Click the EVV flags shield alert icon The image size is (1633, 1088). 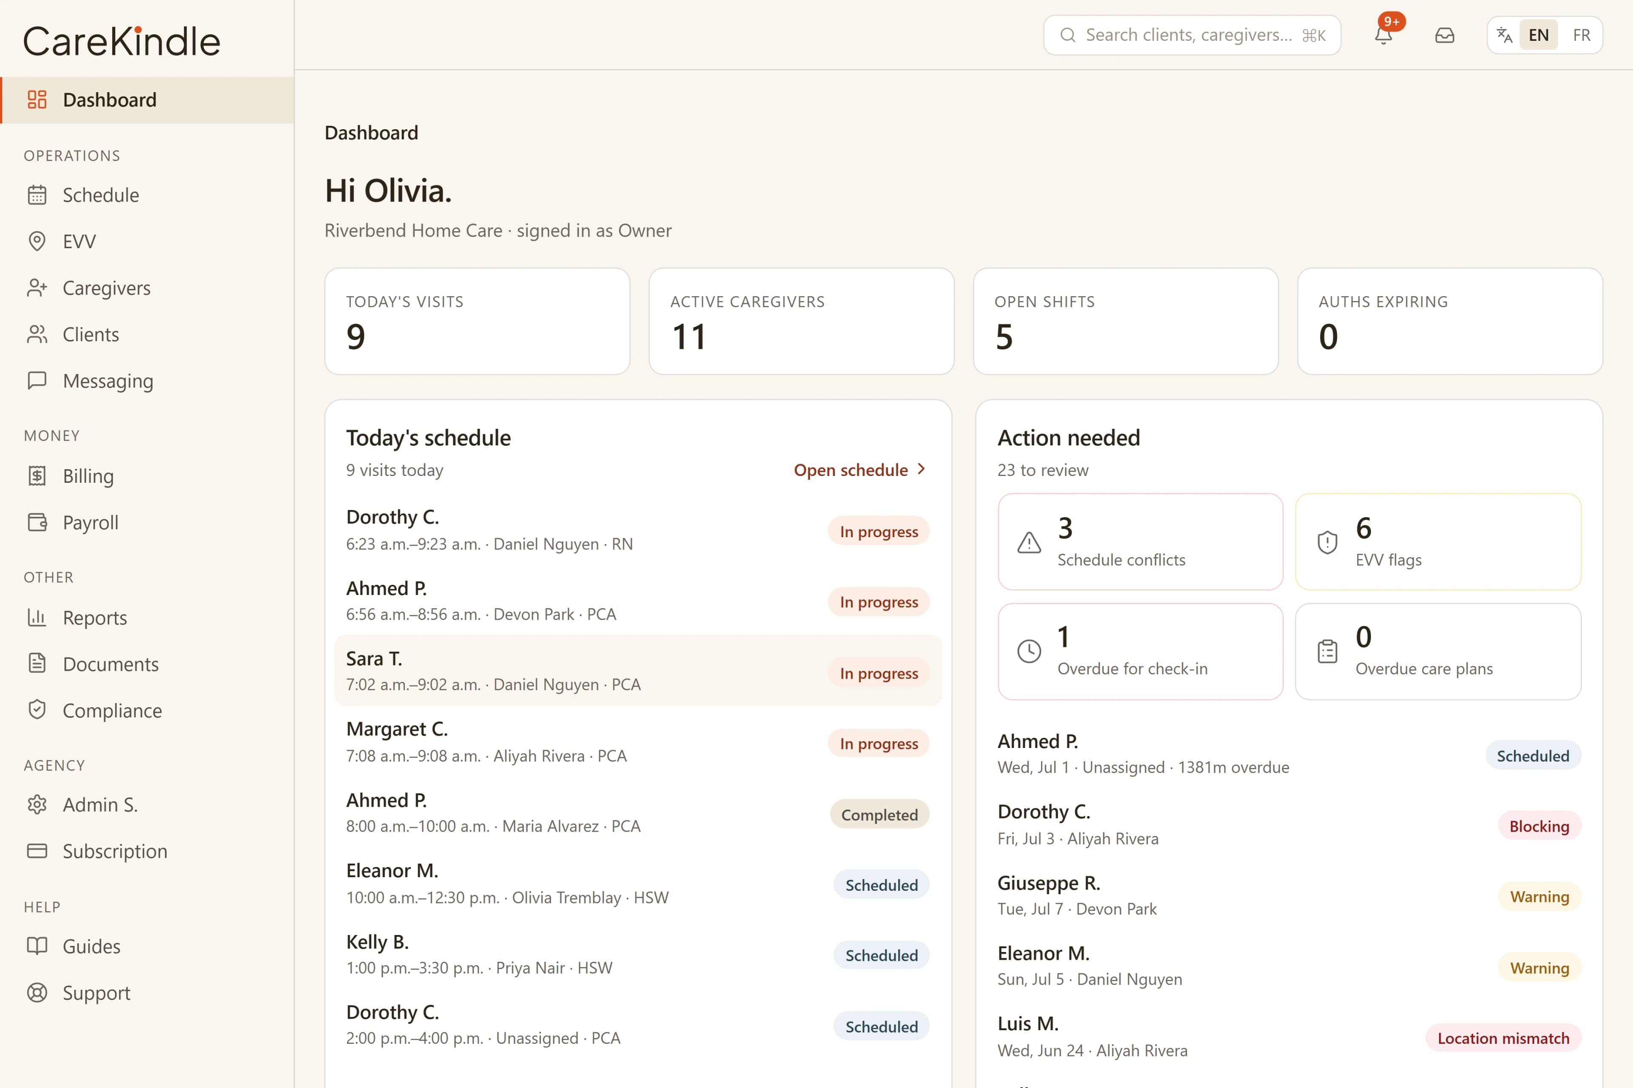point(1327,542)
